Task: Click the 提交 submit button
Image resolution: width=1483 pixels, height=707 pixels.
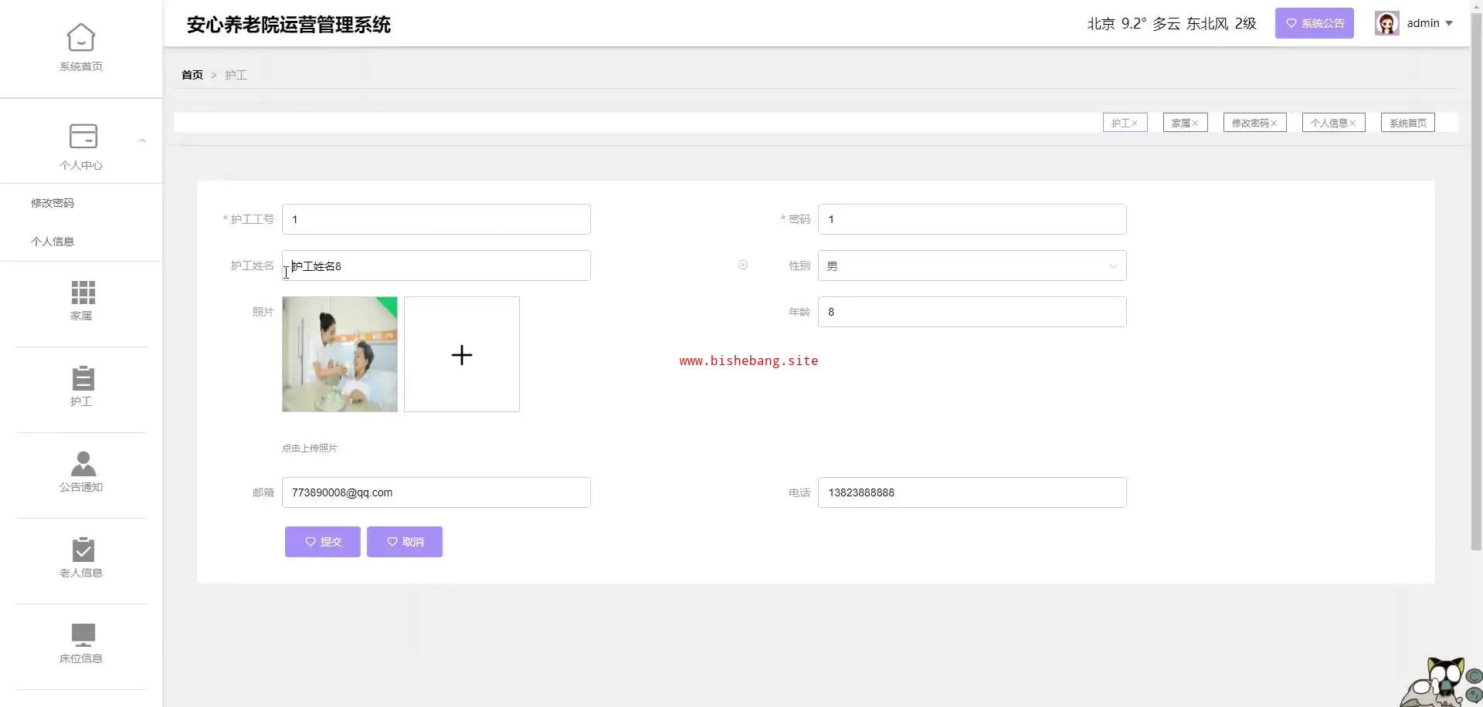Action: [x=322, y=542]
